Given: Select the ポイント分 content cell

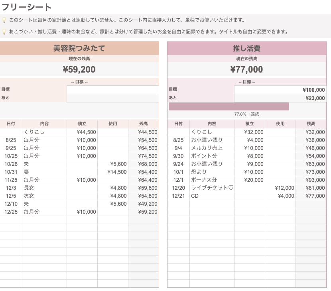Looking at the screenshot, I should click(x=212, y=156).
